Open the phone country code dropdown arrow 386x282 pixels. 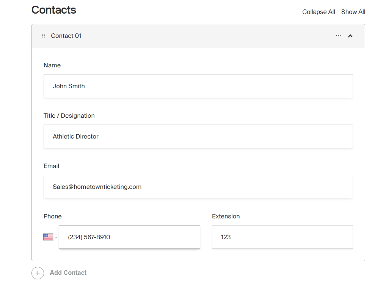(x=56, y=237)
